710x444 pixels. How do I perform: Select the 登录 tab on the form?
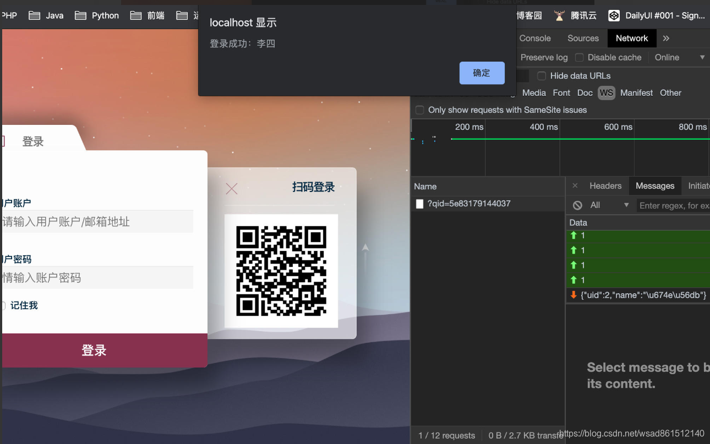[x=33, y=142]
